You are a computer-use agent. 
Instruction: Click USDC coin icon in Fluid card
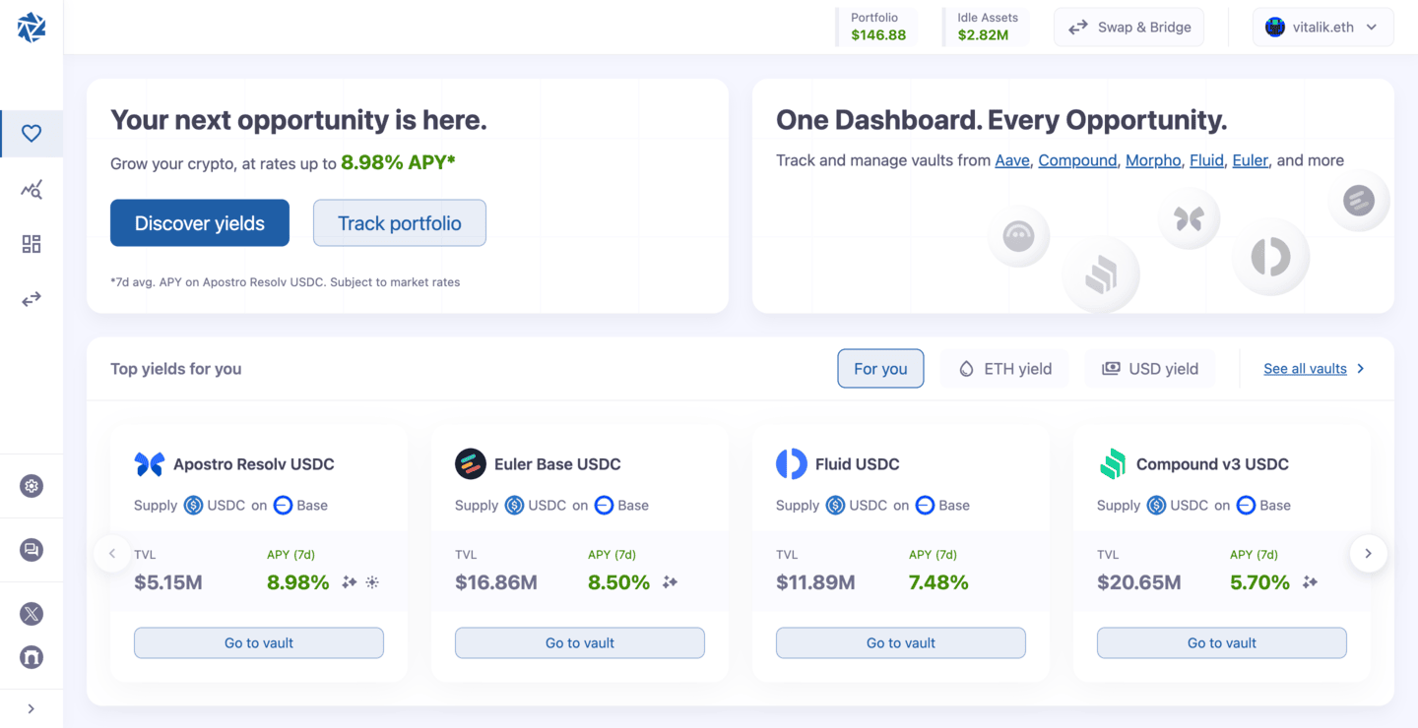(835, 506)
